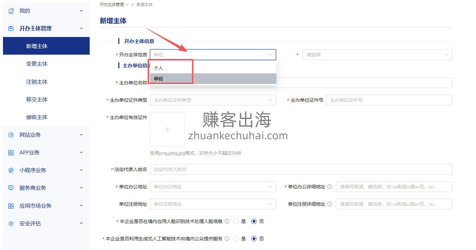476x250 pixels.
Task: Click info icon next to 单位办公详细地址
Action: 330,187
